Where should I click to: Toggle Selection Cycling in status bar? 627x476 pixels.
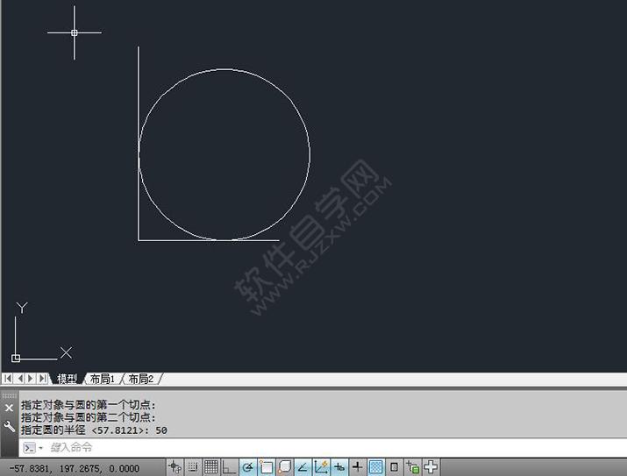[412, 467]
